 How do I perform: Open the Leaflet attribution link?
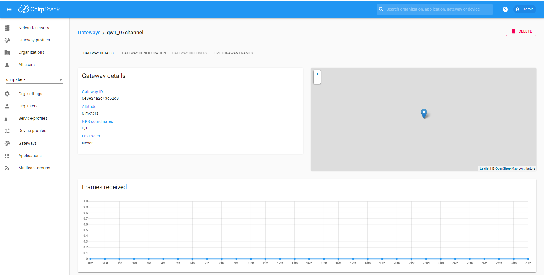click(x=484, y=168)
